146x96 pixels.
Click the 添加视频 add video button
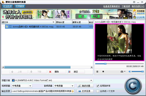pyautogui.click(x=7, y=6)
